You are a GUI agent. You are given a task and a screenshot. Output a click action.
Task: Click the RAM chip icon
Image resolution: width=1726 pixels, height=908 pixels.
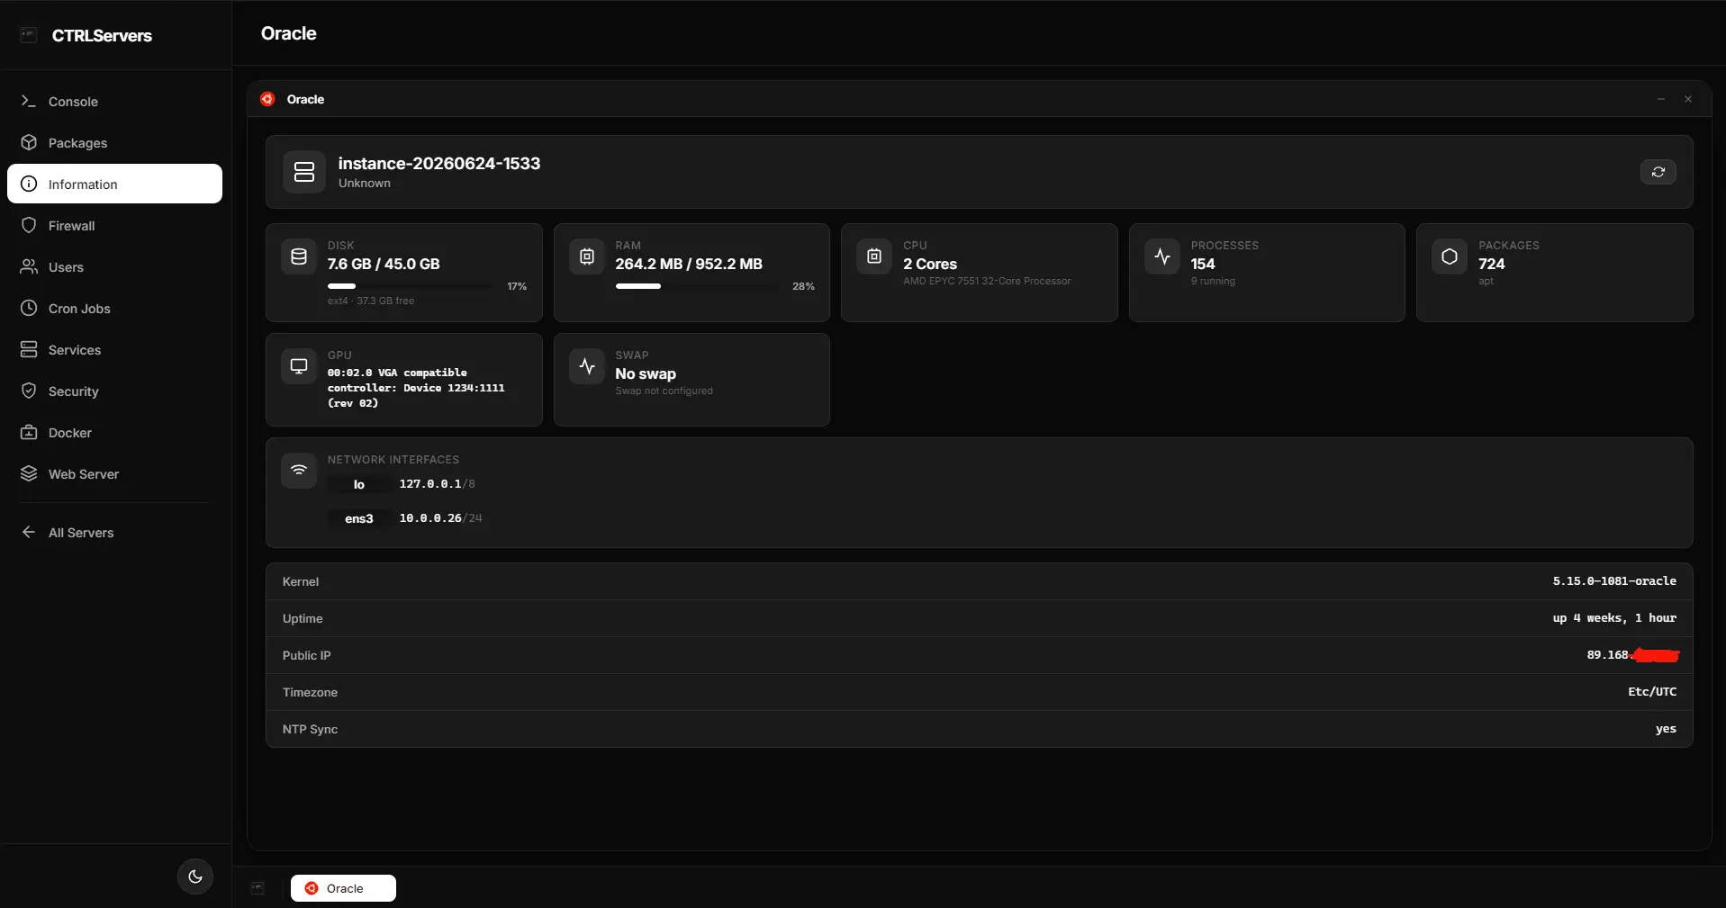pos(587,257)
